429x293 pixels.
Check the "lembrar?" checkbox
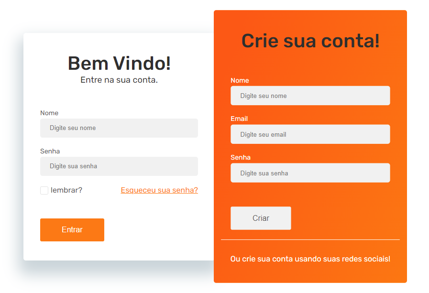point(44,190)
